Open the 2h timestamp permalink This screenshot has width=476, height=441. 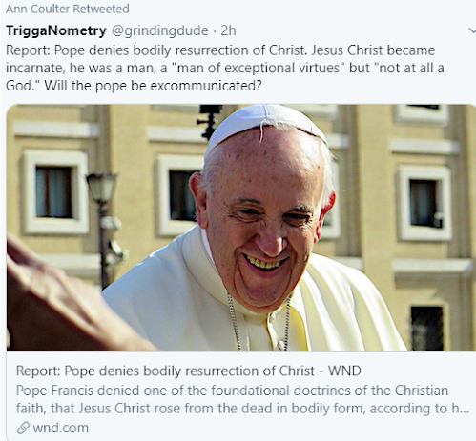228,30
